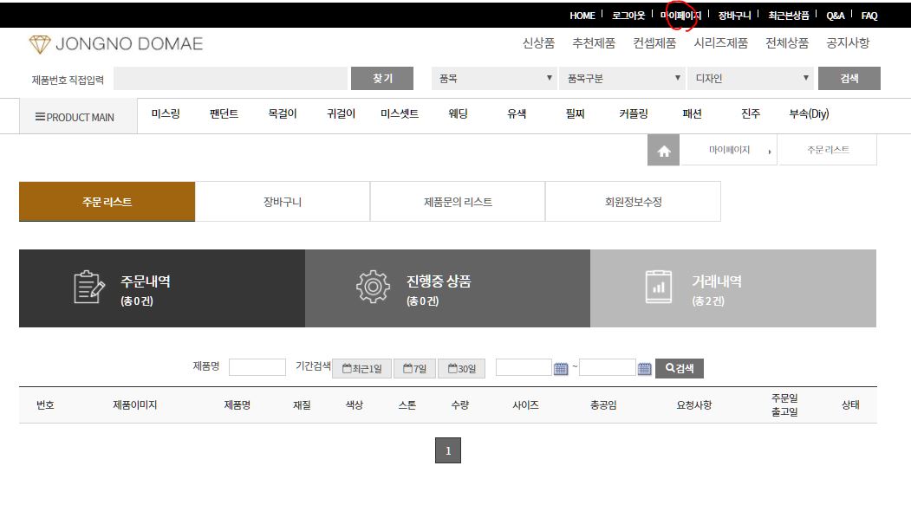Viewport: 911px width, 511px height.
Task: Open the start date calendar picker icon
Action: click(x=561, y=368)
